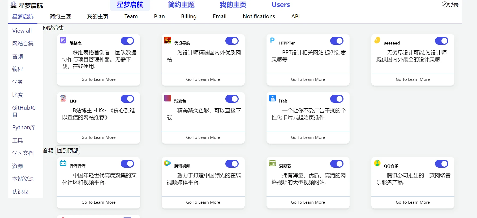This screenshot has width=477, height=218.
Task: Turn off the QQ音乐 switch
Action: 442,164
